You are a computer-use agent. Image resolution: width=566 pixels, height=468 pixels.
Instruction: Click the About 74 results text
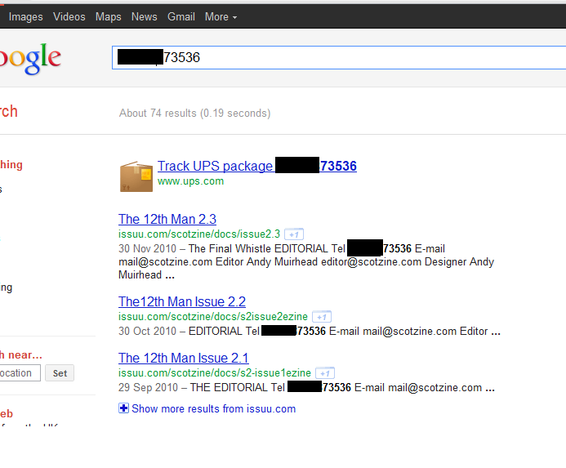tap(195, 113)
